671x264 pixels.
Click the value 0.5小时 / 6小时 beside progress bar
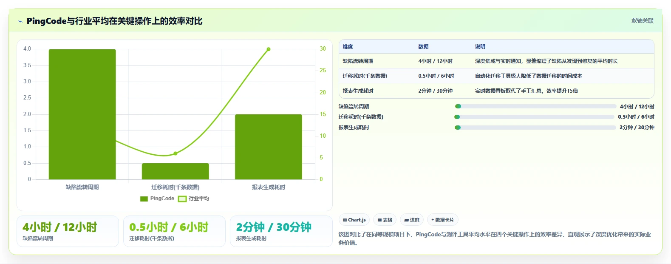click(x=636, y=117)
